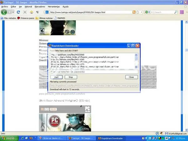Minimize the Rapidshare Downloader dialog
The image size is (188, 141).
[129, 46]
